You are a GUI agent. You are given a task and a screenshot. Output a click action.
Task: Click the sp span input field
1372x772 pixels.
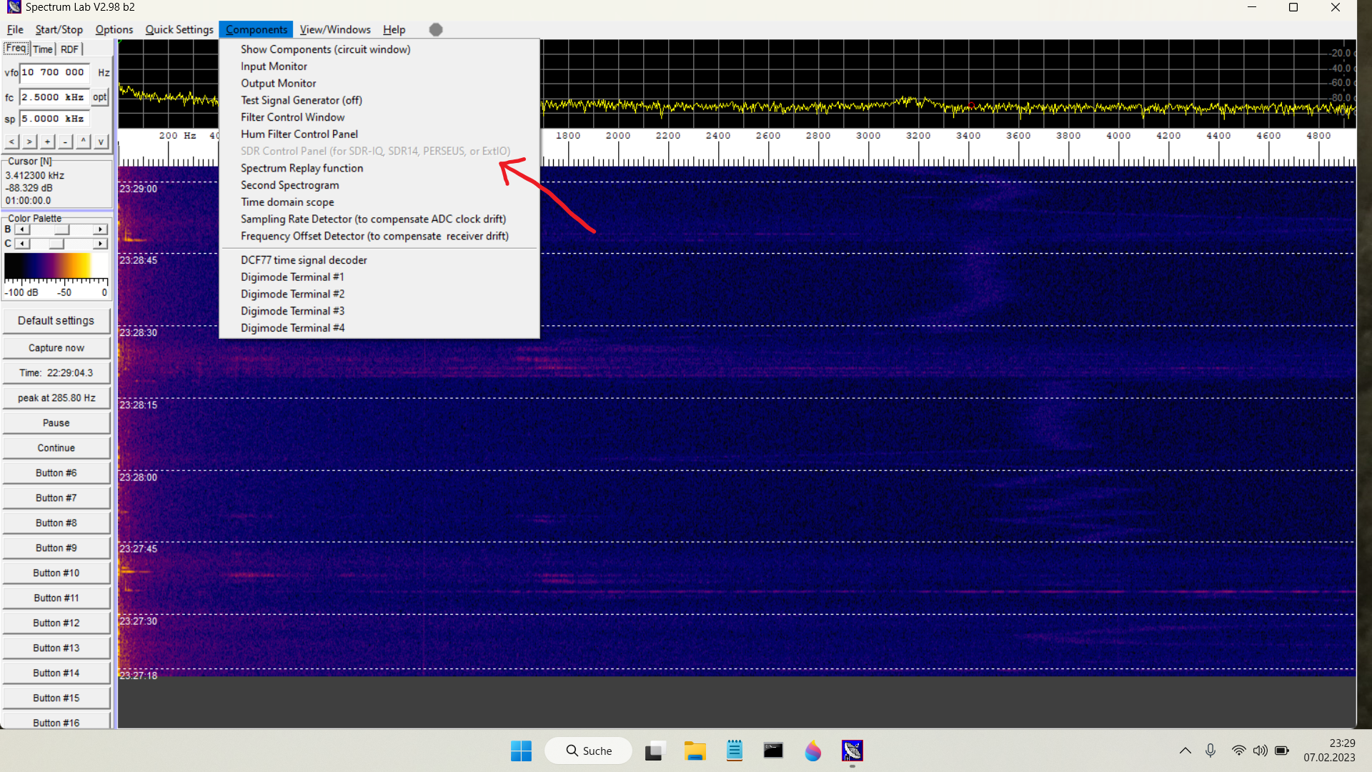(54, 119)
